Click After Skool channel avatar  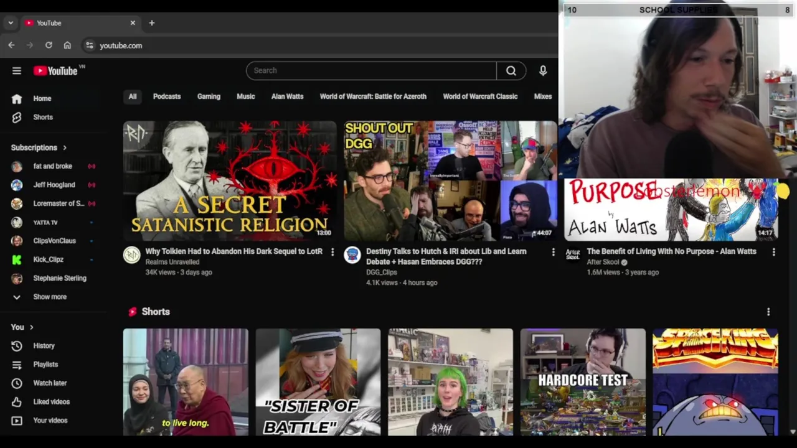573,255
